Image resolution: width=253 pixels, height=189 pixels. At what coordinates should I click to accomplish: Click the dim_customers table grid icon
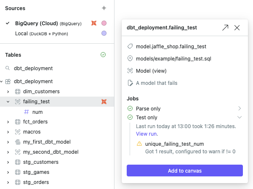pos(18,92)
